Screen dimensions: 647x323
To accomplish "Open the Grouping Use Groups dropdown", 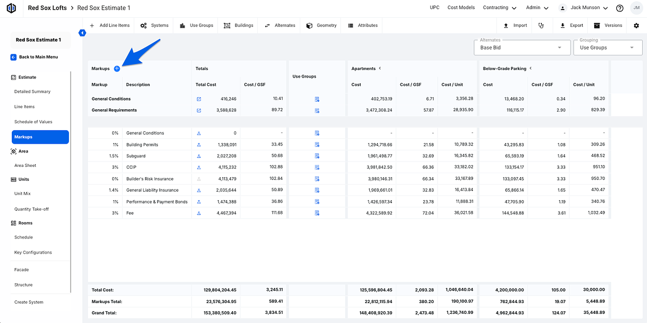I will tap(608, 47).
